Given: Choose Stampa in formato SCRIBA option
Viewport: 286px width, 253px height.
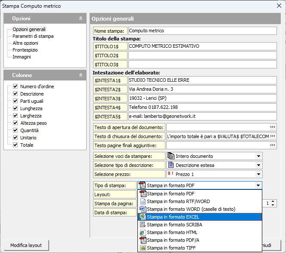Looking at the screenshot, I should point(174,225).
